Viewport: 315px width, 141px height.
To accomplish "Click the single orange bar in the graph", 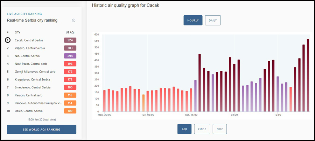I will [x=143, y=103].
